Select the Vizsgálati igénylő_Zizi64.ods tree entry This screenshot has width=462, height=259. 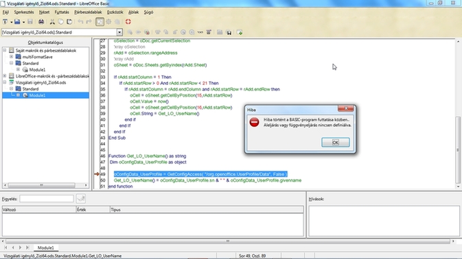[x=41, y=82]
